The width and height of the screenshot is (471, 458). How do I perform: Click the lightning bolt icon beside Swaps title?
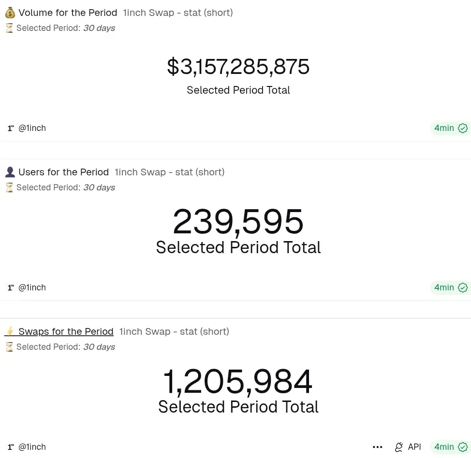point(10,332)
